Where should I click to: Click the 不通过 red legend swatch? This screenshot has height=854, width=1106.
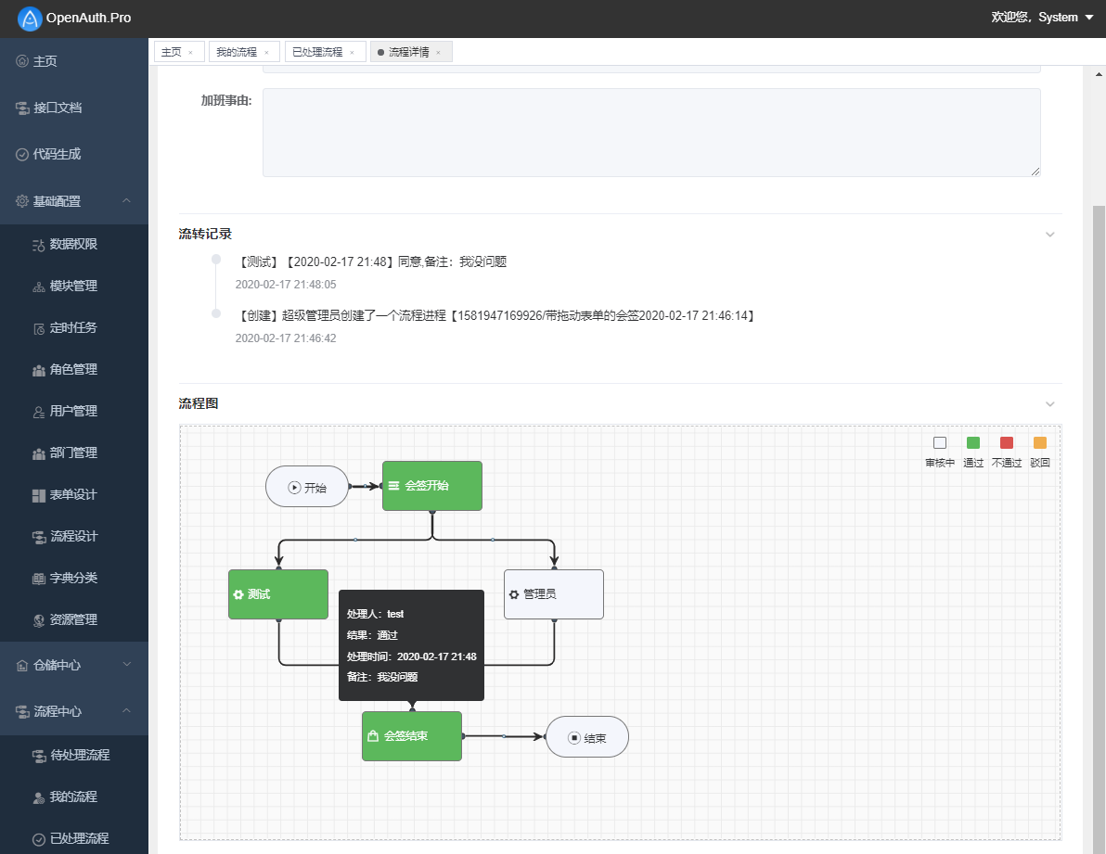pyautogui.click(x=1007, y=442)
